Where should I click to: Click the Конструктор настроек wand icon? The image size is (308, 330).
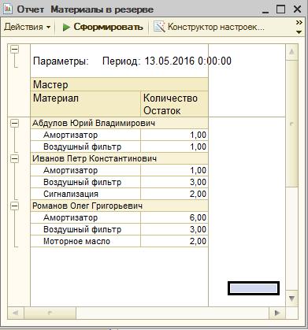pos(159,27)
